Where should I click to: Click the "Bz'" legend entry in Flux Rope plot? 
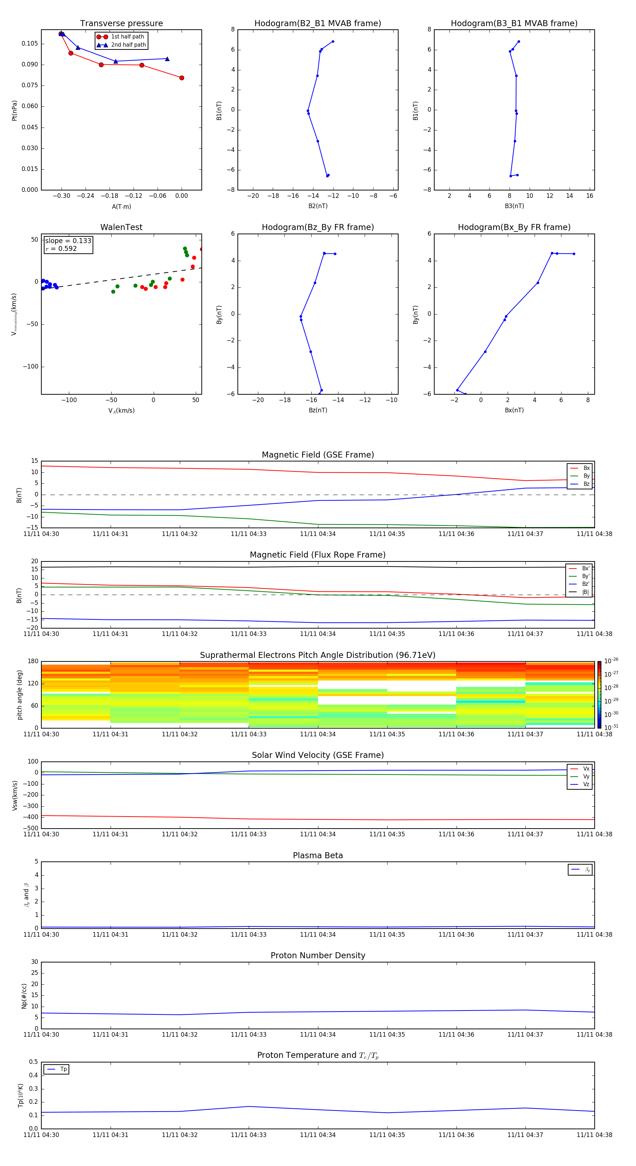tap(579, 584)
